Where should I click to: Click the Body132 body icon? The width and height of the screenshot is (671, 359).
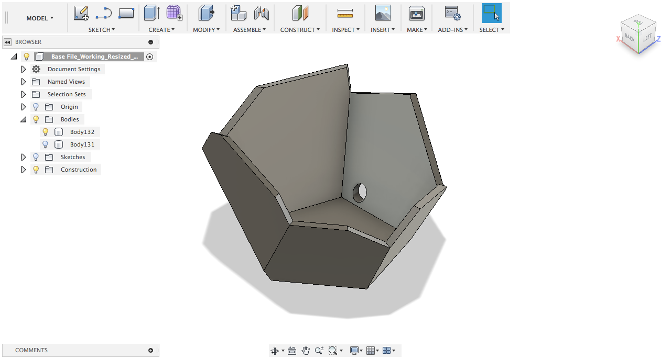pos(59,132)
